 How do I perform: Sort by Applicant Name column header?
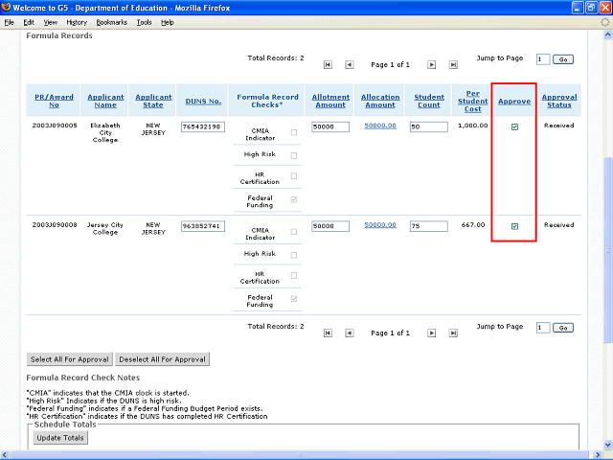106,101
